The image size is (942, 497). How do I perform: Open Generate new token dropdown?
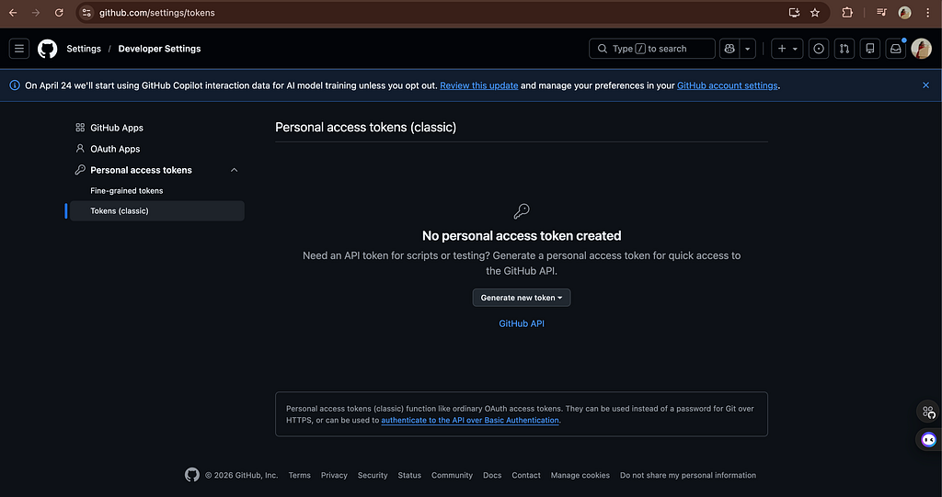tap(522, 298)
